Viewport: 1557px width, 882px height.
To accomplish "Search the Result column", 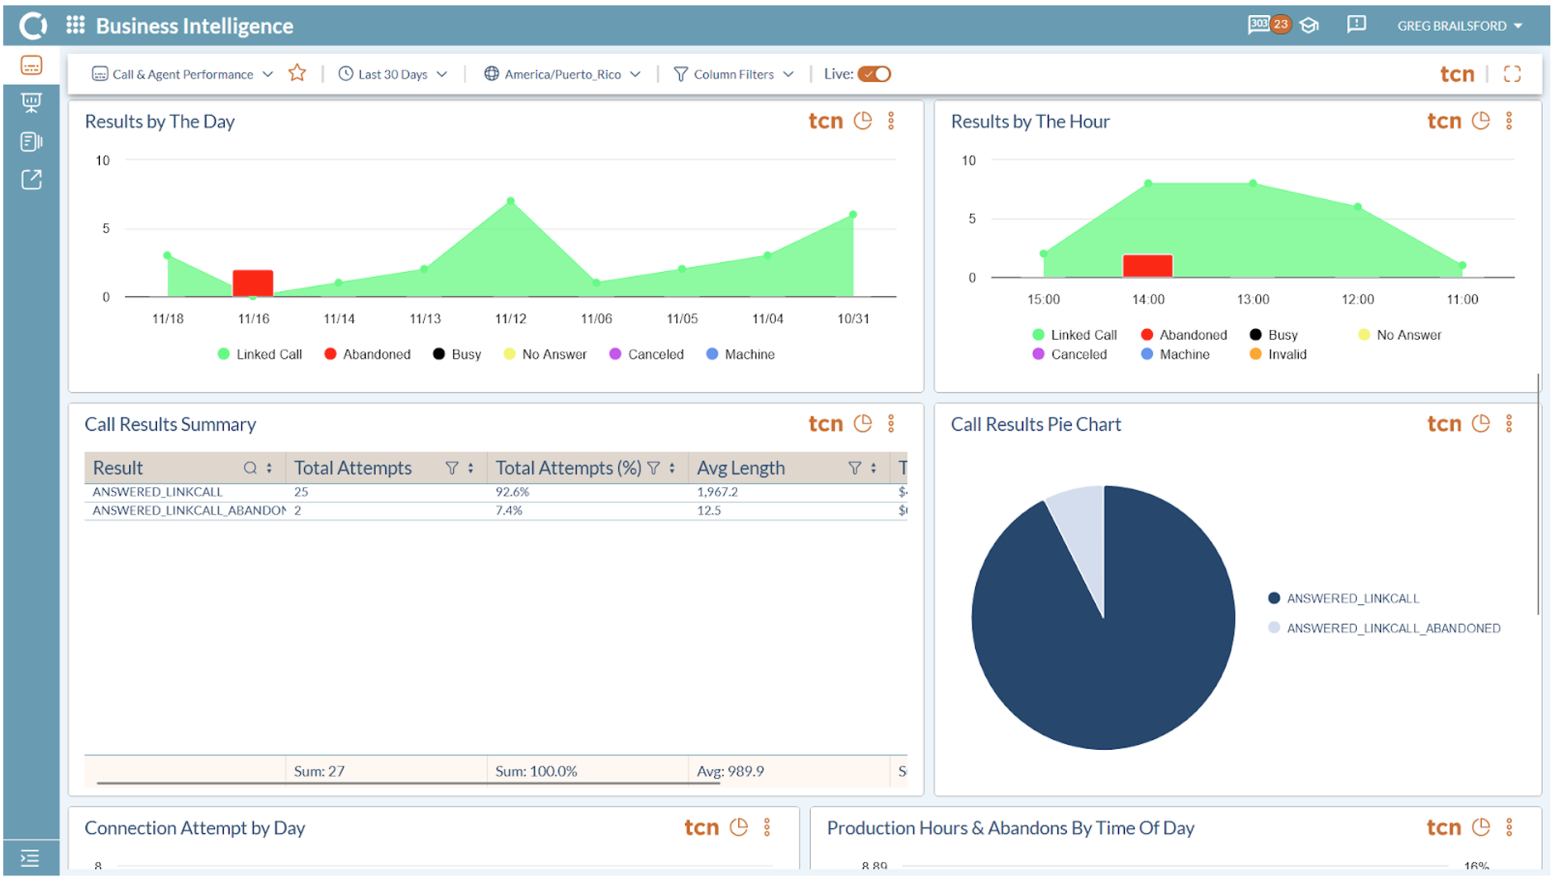I will (250, 468).
